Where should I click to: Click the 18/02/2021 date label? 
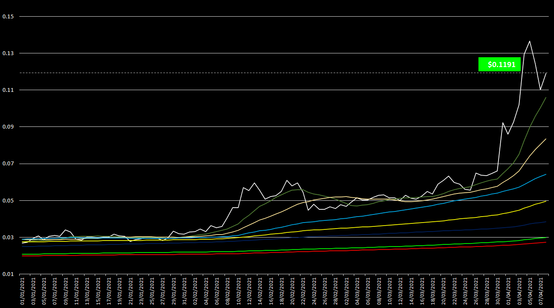(x=282, y=291)
